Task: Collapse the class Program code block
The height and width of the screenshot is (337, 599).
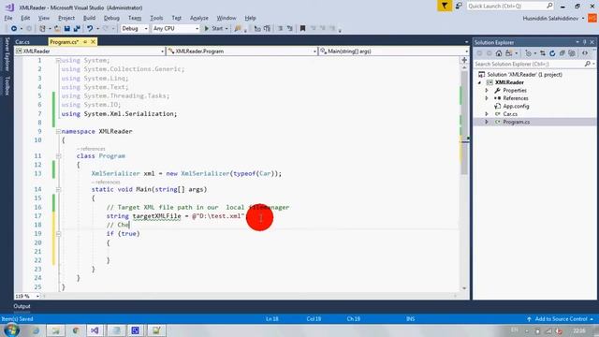Action: [58, 156]
